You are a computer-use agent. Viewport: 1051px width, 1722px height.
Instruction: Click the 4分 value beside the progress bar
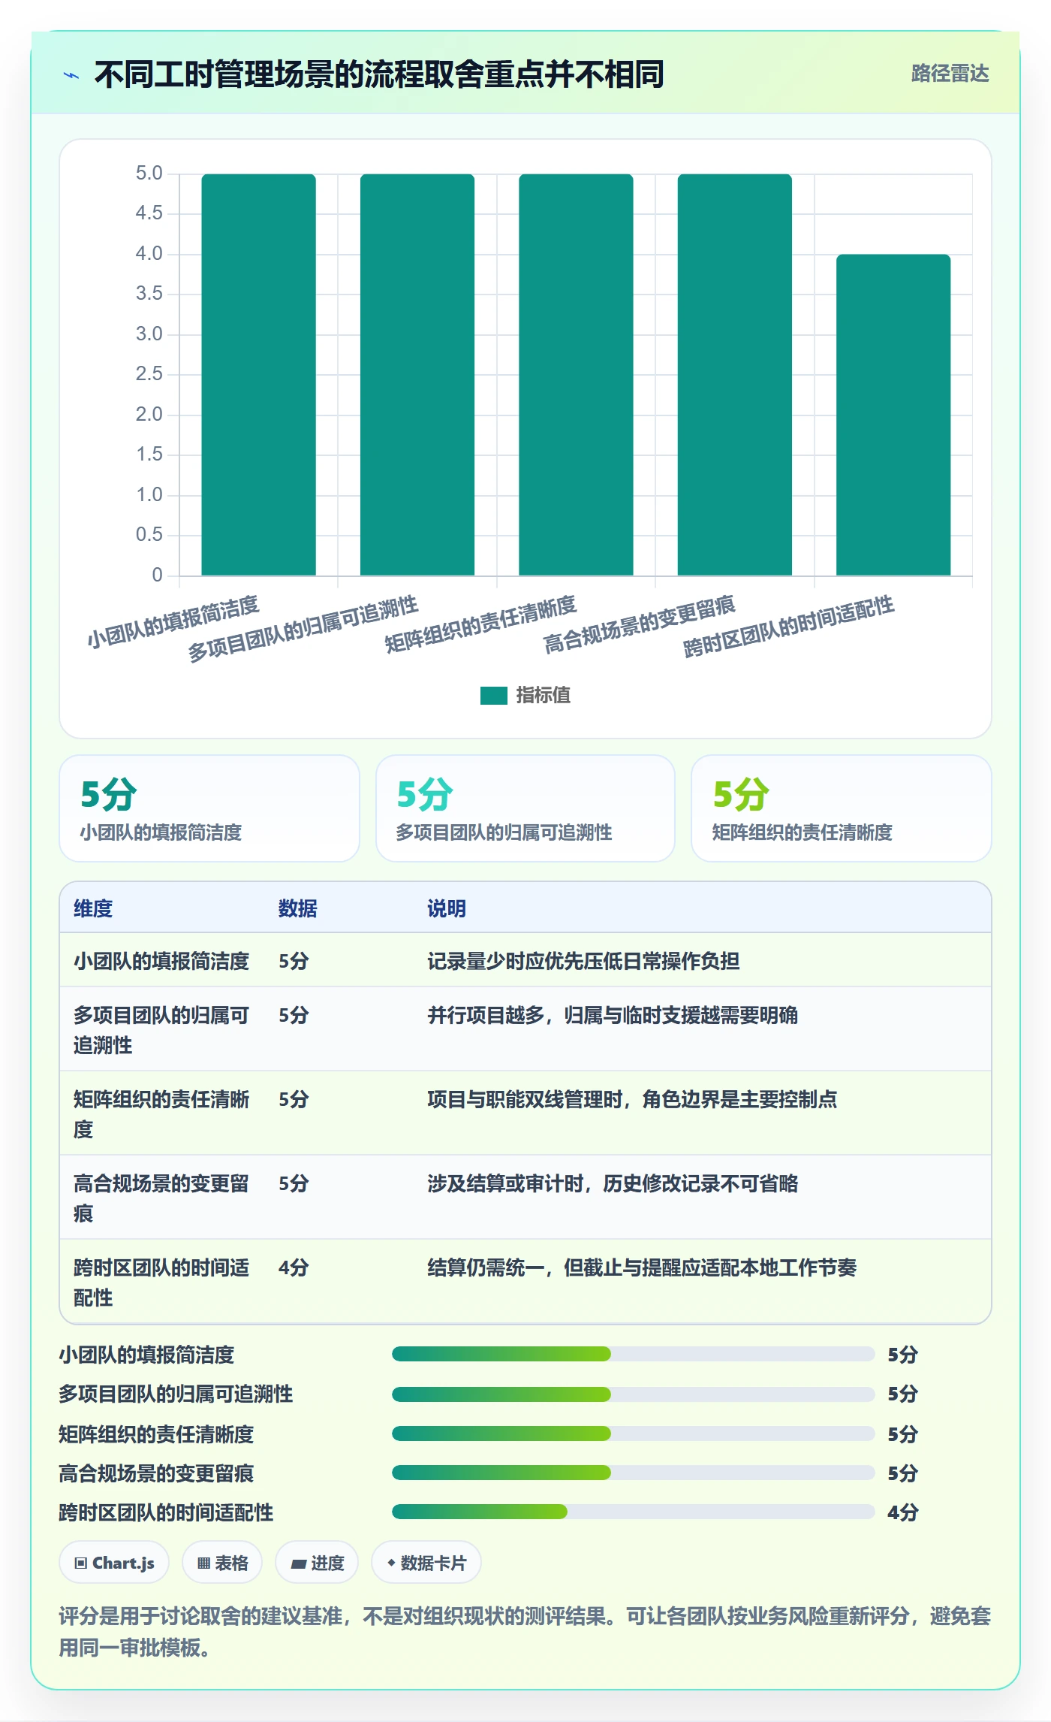(903, 1512)
